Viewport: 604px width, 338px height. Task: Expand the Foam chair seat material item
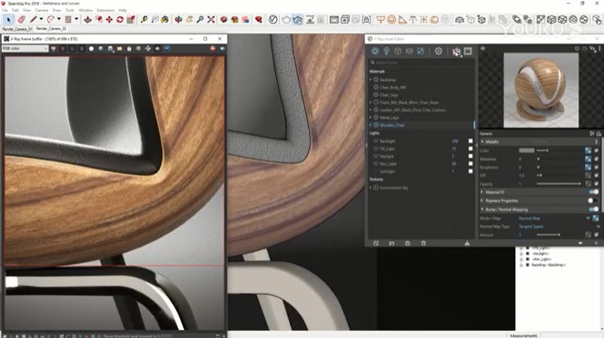[x=371, y=102]
